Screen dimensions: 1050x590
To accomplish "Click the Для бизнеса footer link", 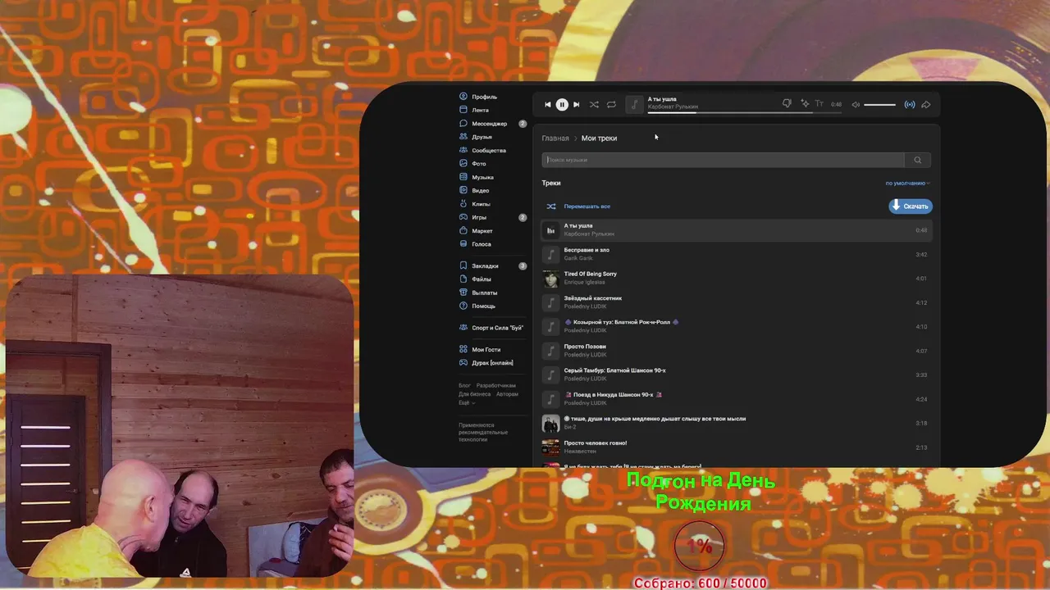I will [x=474, y=394].
